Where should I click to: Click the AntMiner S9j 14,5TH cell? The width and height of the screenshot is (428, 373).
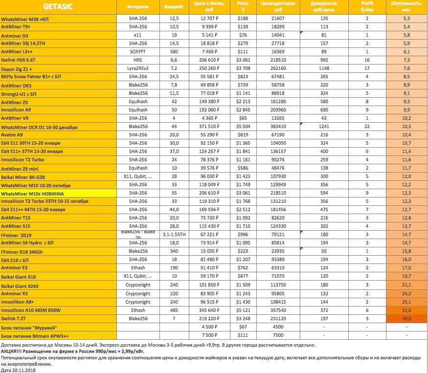(x=58, y=44)
